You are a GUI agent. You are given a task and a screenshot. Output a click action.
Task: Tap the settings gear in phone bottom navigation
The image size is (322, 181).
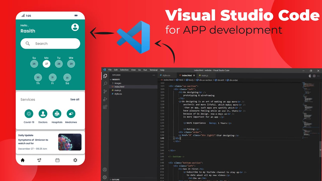75,160
